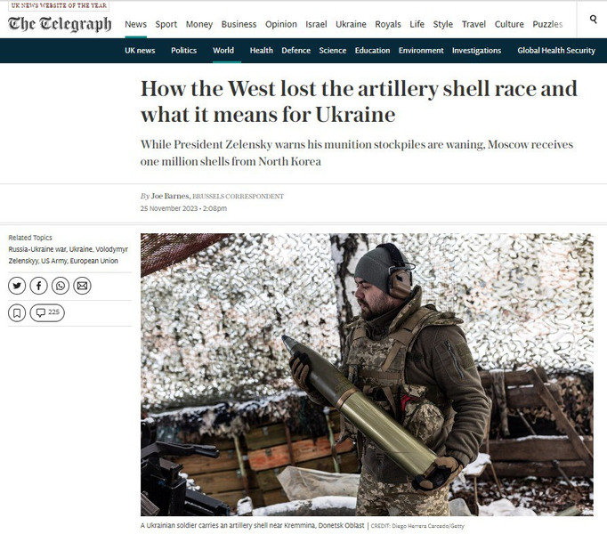
Task: Open the 225 comments button
Action: [47, 313]
